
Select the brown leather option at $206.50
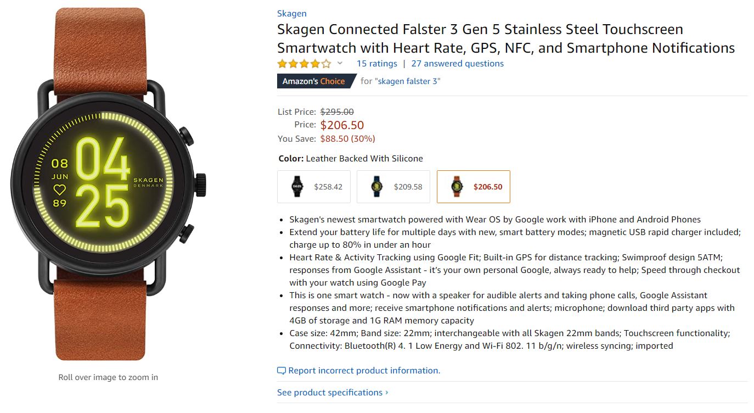[473, 187]
